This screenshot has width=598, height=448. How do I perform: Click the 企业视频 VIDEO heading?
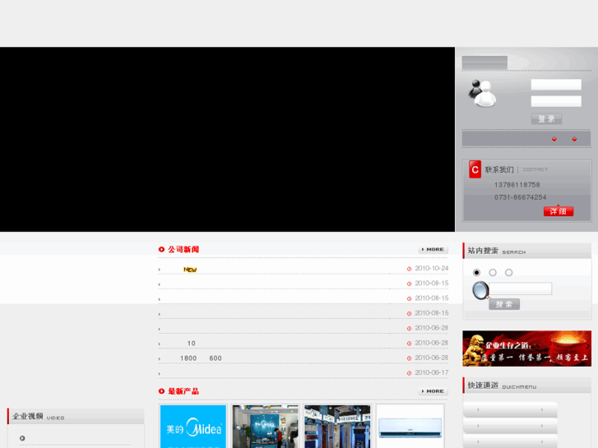pos(38,417)
